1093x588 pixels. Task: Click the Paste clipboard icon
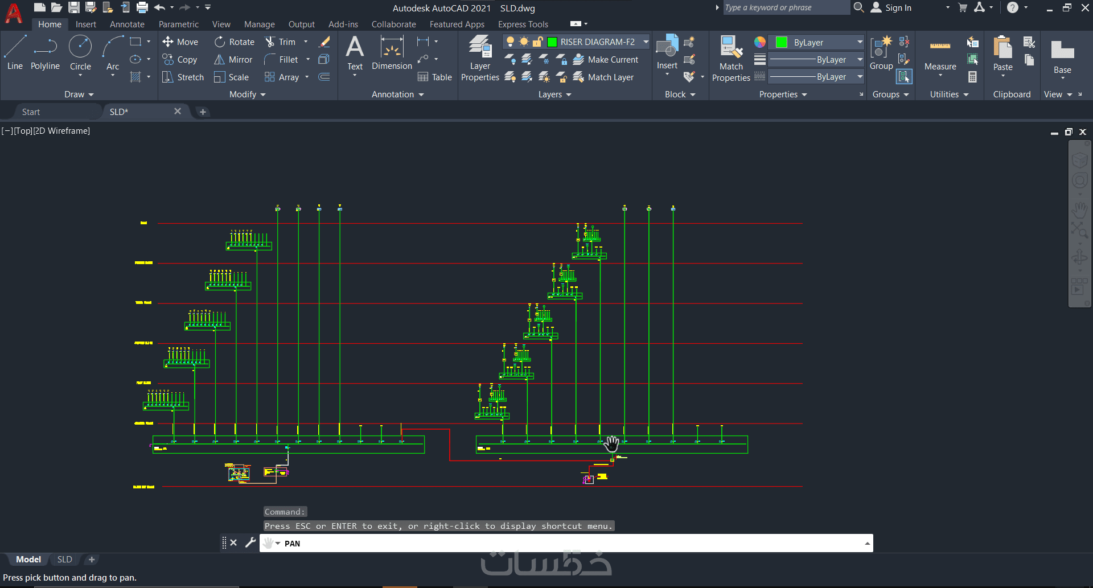coord(1002,52)
